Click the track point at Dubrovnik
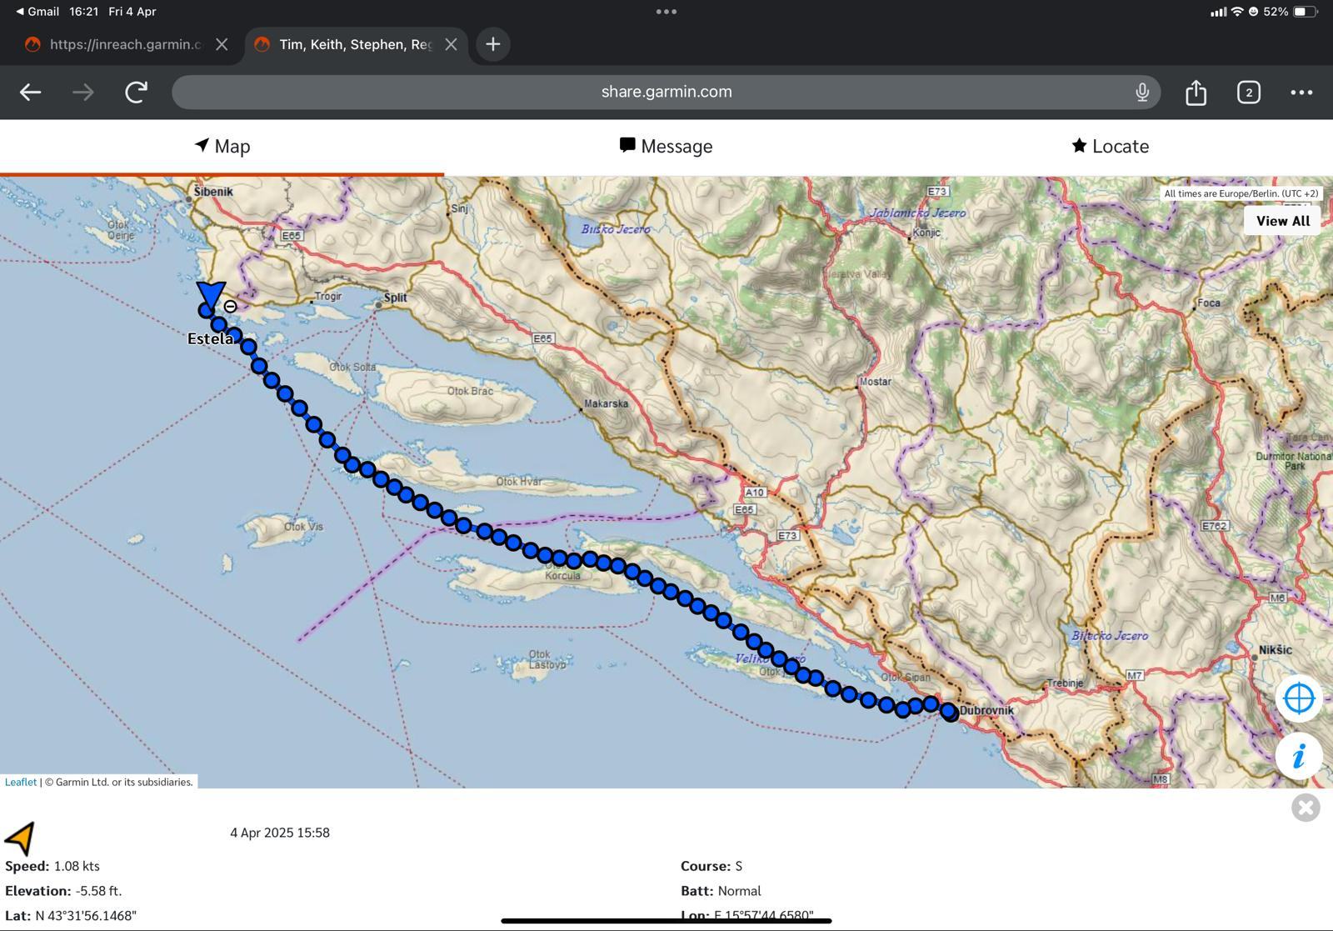Viewport: 1333px width, 931px height. point(950,712)
